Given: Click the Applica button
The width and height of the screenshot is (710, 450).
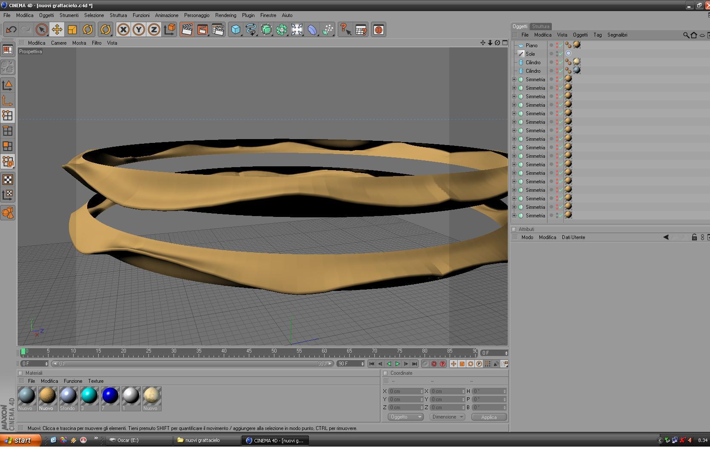Looking at the screenshot, I should (489, 417).
